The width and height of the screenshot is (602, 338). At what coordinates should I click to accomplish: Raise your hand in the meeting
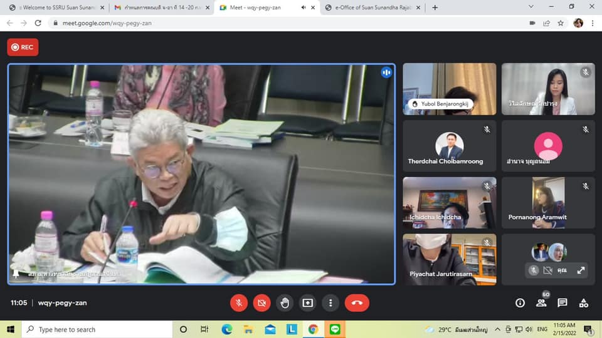point(285,303)
